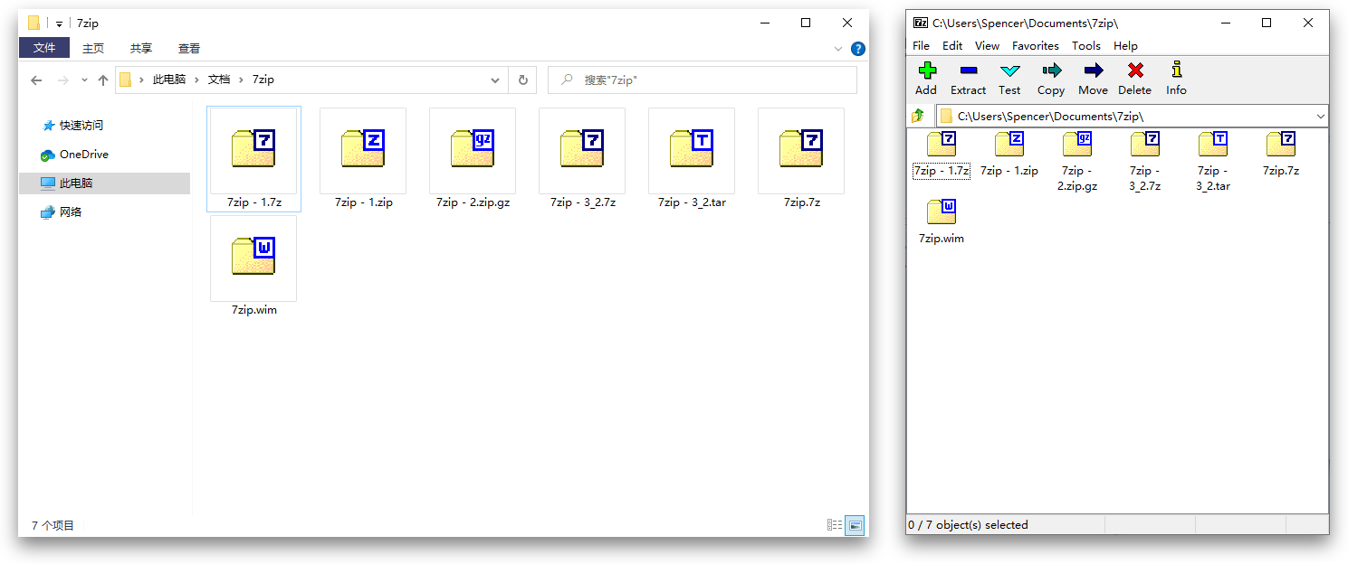
Task: Select 7zip - 1.zip icon in 7-Zip window
Action: point(1009,144)
